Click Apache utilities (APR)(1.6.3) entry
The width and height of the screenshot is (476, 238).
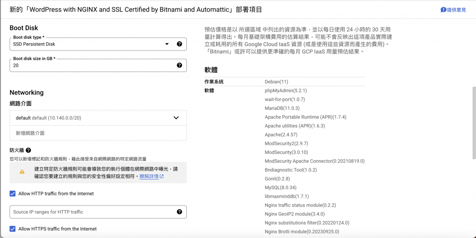(295, 126)
